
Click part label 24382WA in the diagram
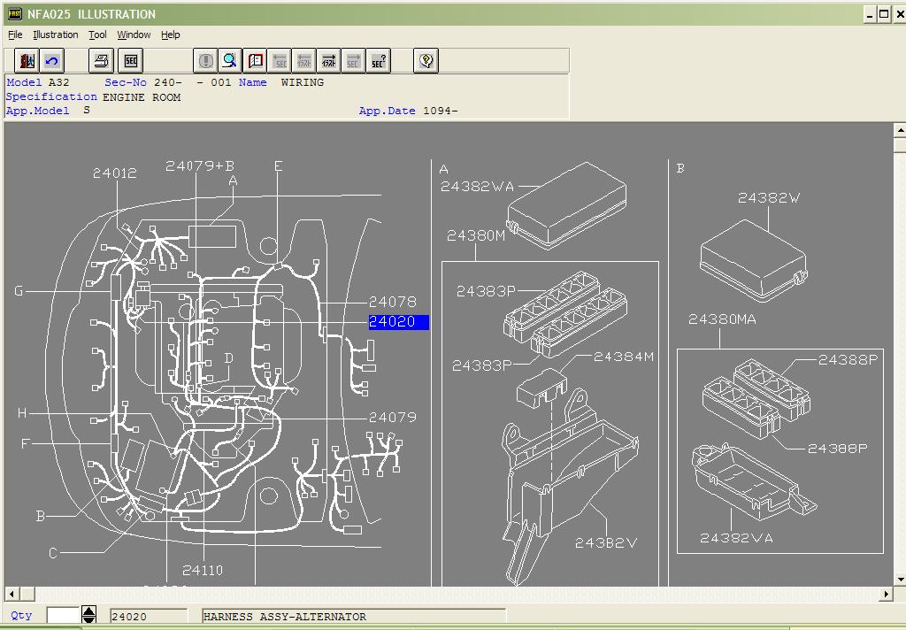pyautogui.click(x=477, y=187)
